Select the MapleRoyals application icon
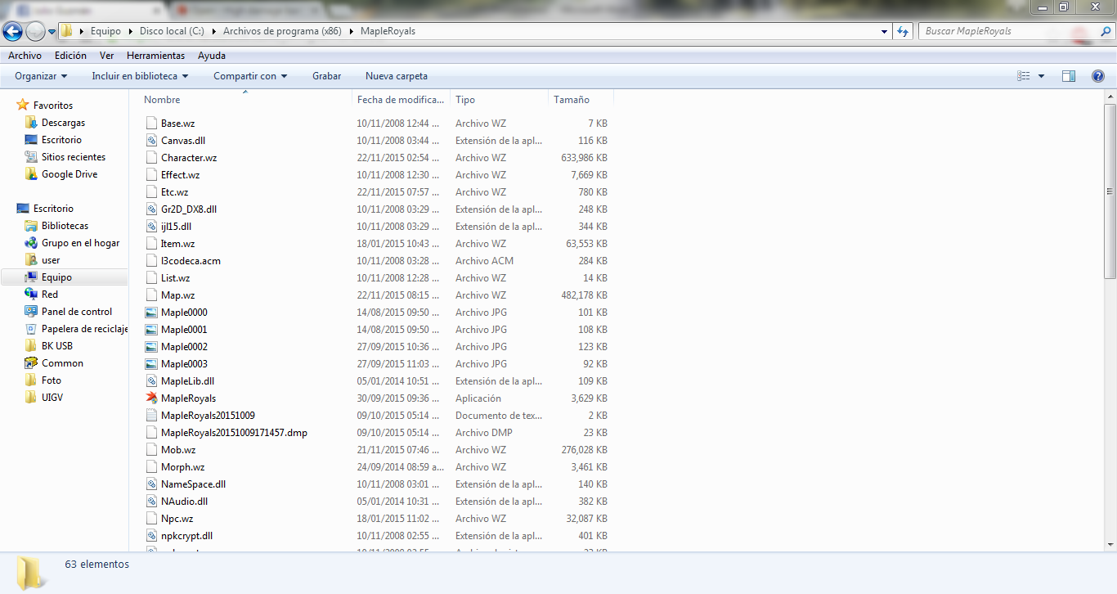 point(150,398)
